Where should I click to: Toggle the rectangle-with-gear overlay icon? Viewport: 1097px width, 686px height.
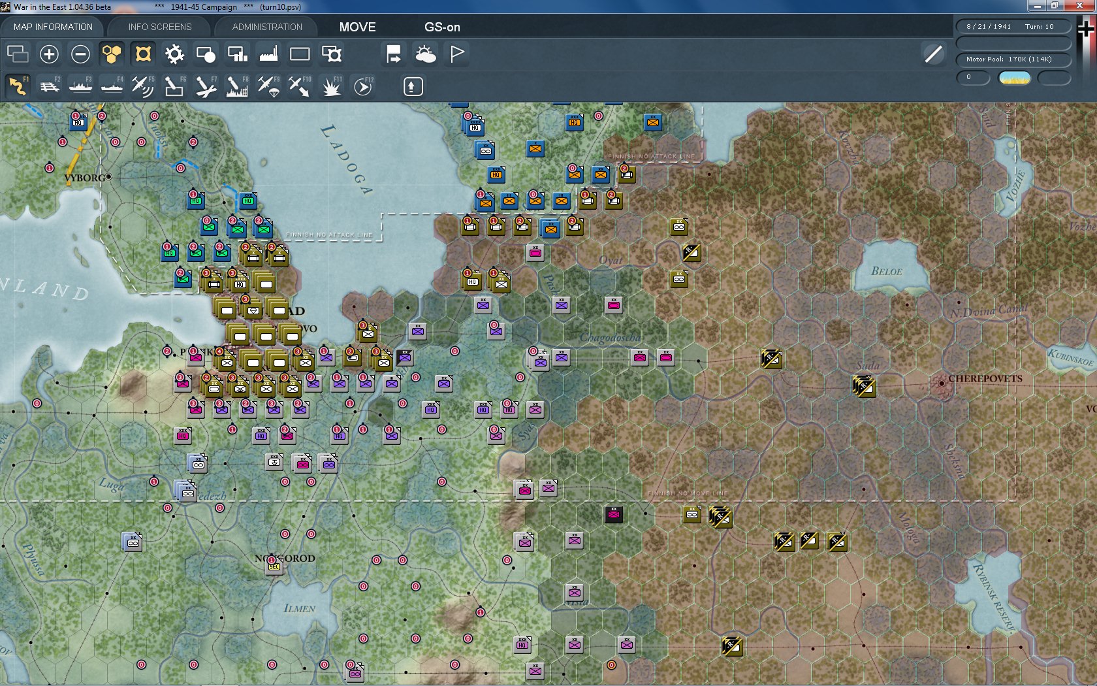pyautogui.click(x=331, y=54)
